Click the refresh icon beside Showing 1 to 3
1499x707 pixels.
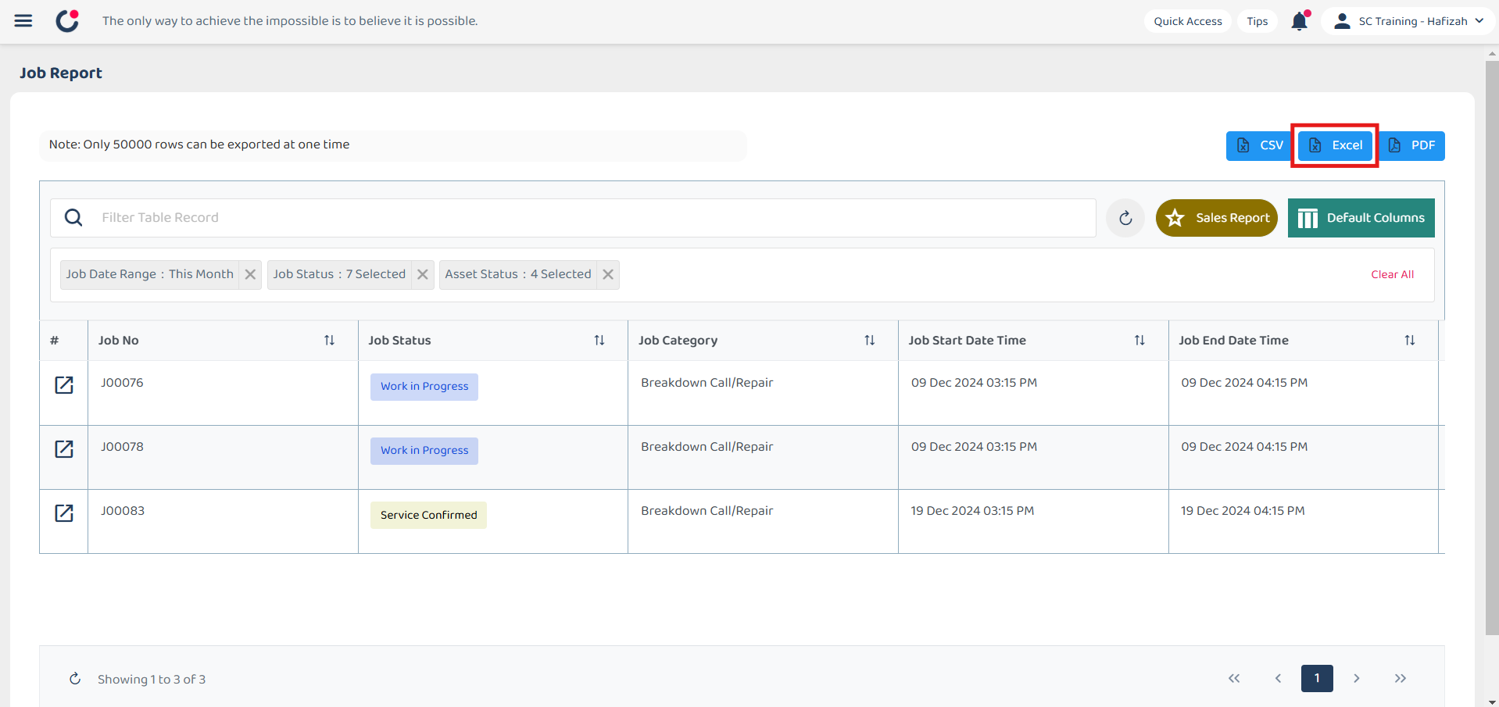(75, 679)
